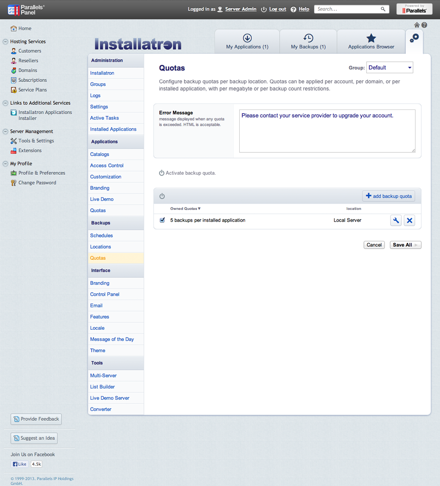The width and height of the screenshot is (440, 486).
Task: Open the My Applications (1) tab
Action: [247, 42]
